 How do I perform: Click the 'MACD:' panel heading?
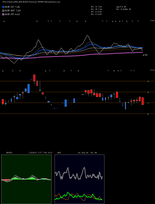(x=9, y=153)
